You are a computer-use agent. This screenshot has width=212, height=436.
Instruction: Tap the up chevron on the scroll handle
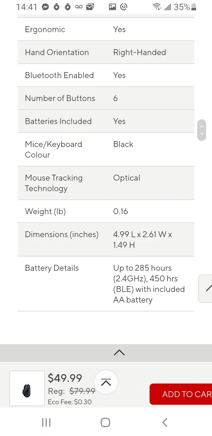click(202, 126)
